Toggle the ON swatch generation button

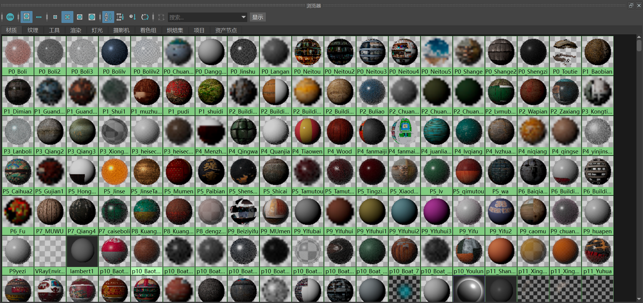click(10, 17)
